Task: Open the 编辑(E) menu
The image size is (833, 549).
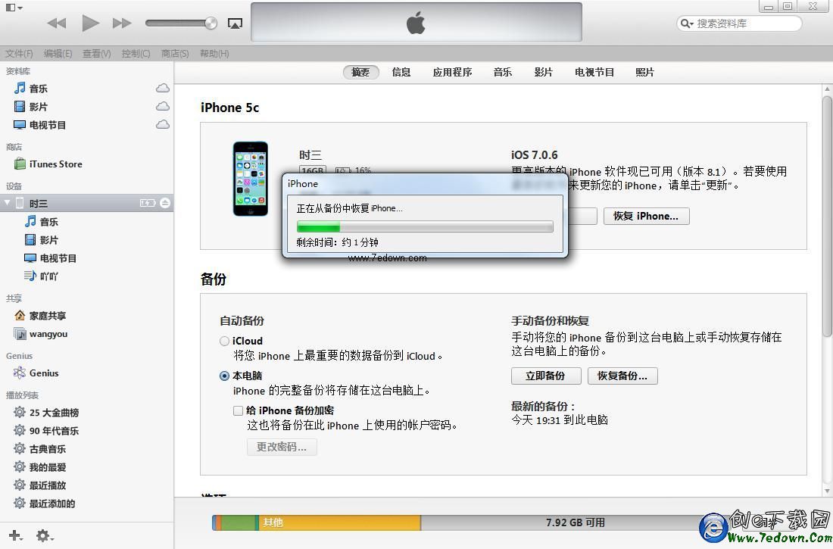Action: tap(58, 54)
